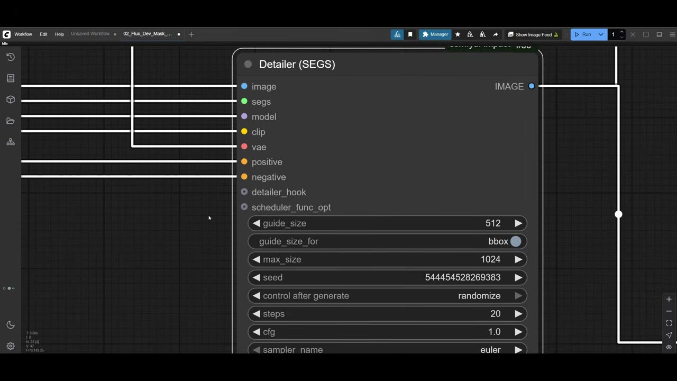
Task: Zoom in on the canvas with plus
Action: pyautogui.click(x=669, y=299)
